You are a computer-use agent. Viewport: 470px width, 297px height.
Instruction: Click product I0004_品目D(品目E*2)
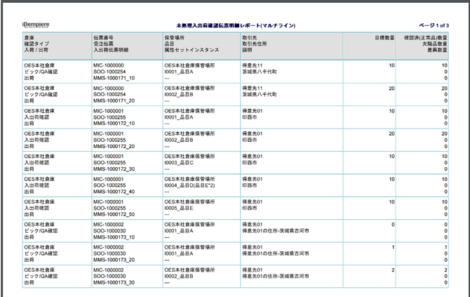click(189, 185)
